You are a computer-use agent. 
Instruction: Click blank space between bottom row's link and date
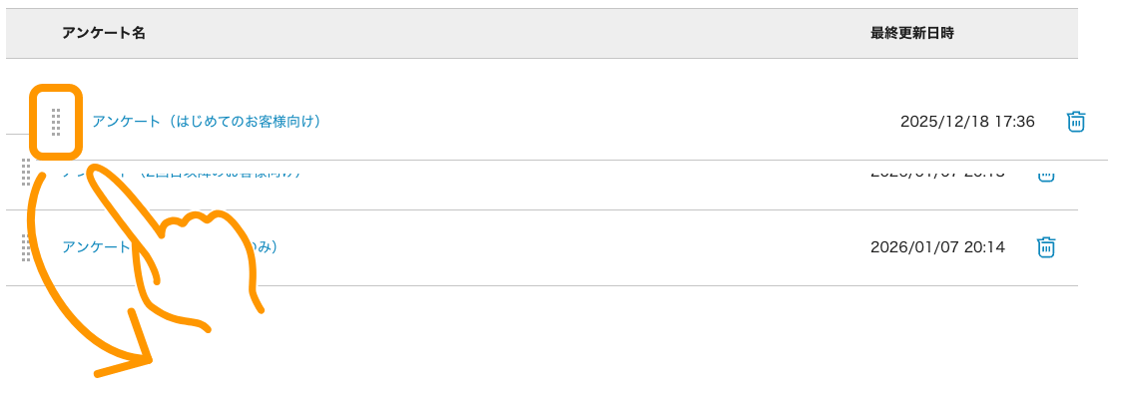click(x=569, y=247)
